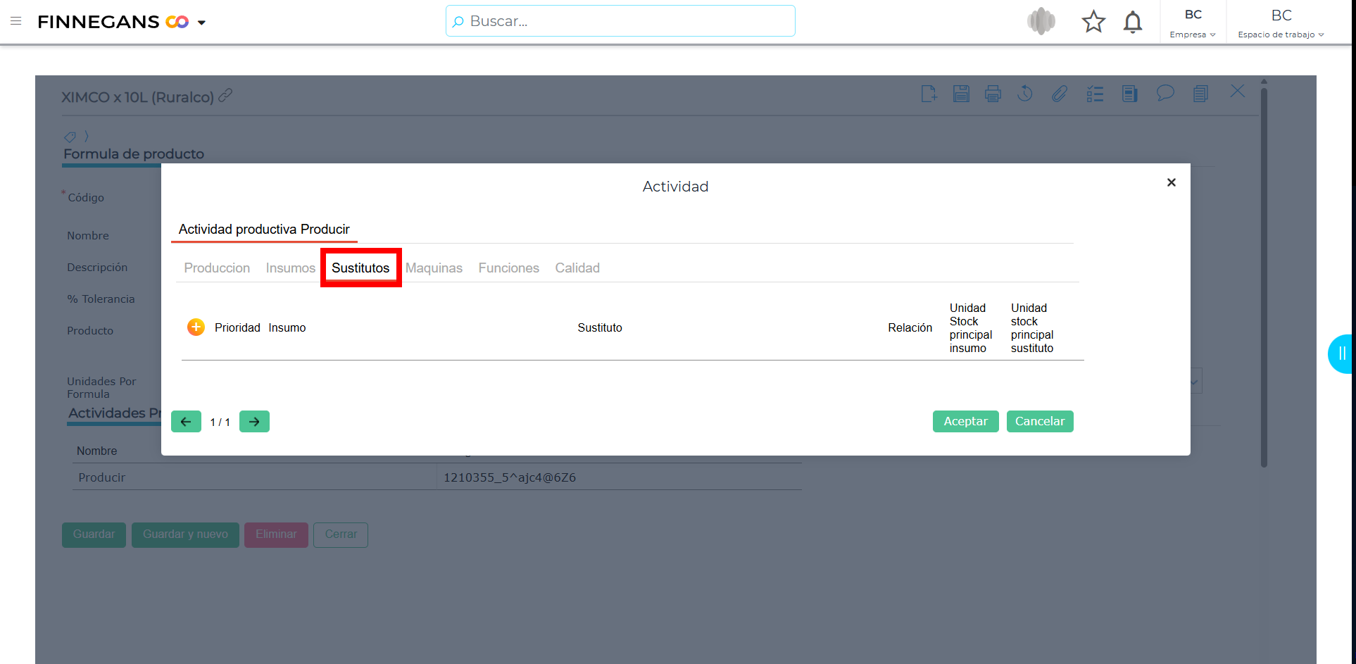Click the print icon
1356x664 pixels.
pos(993,94)
